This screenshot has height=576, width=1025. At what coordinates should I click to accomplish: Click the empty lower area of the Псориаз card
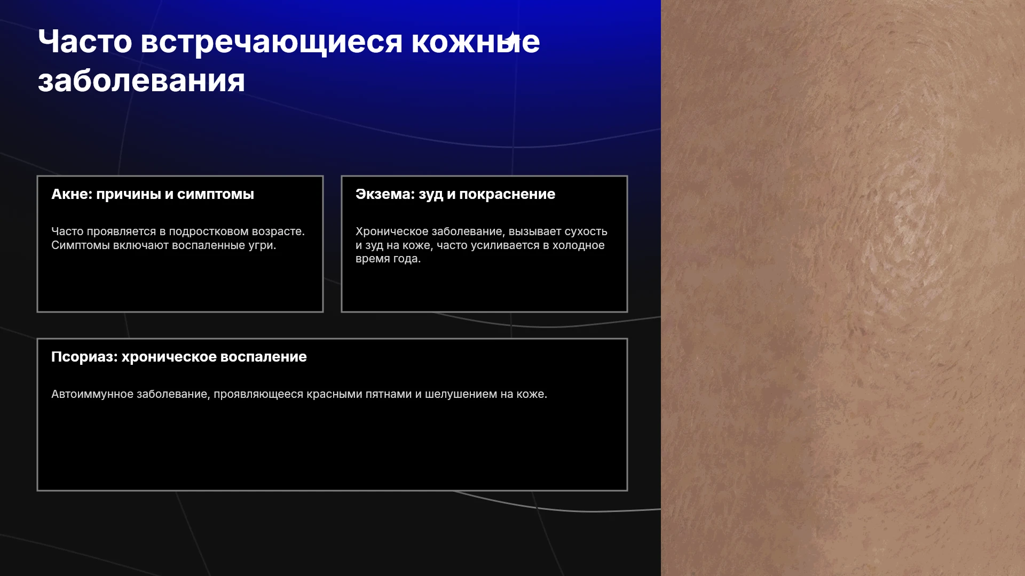tap(332, 448)
